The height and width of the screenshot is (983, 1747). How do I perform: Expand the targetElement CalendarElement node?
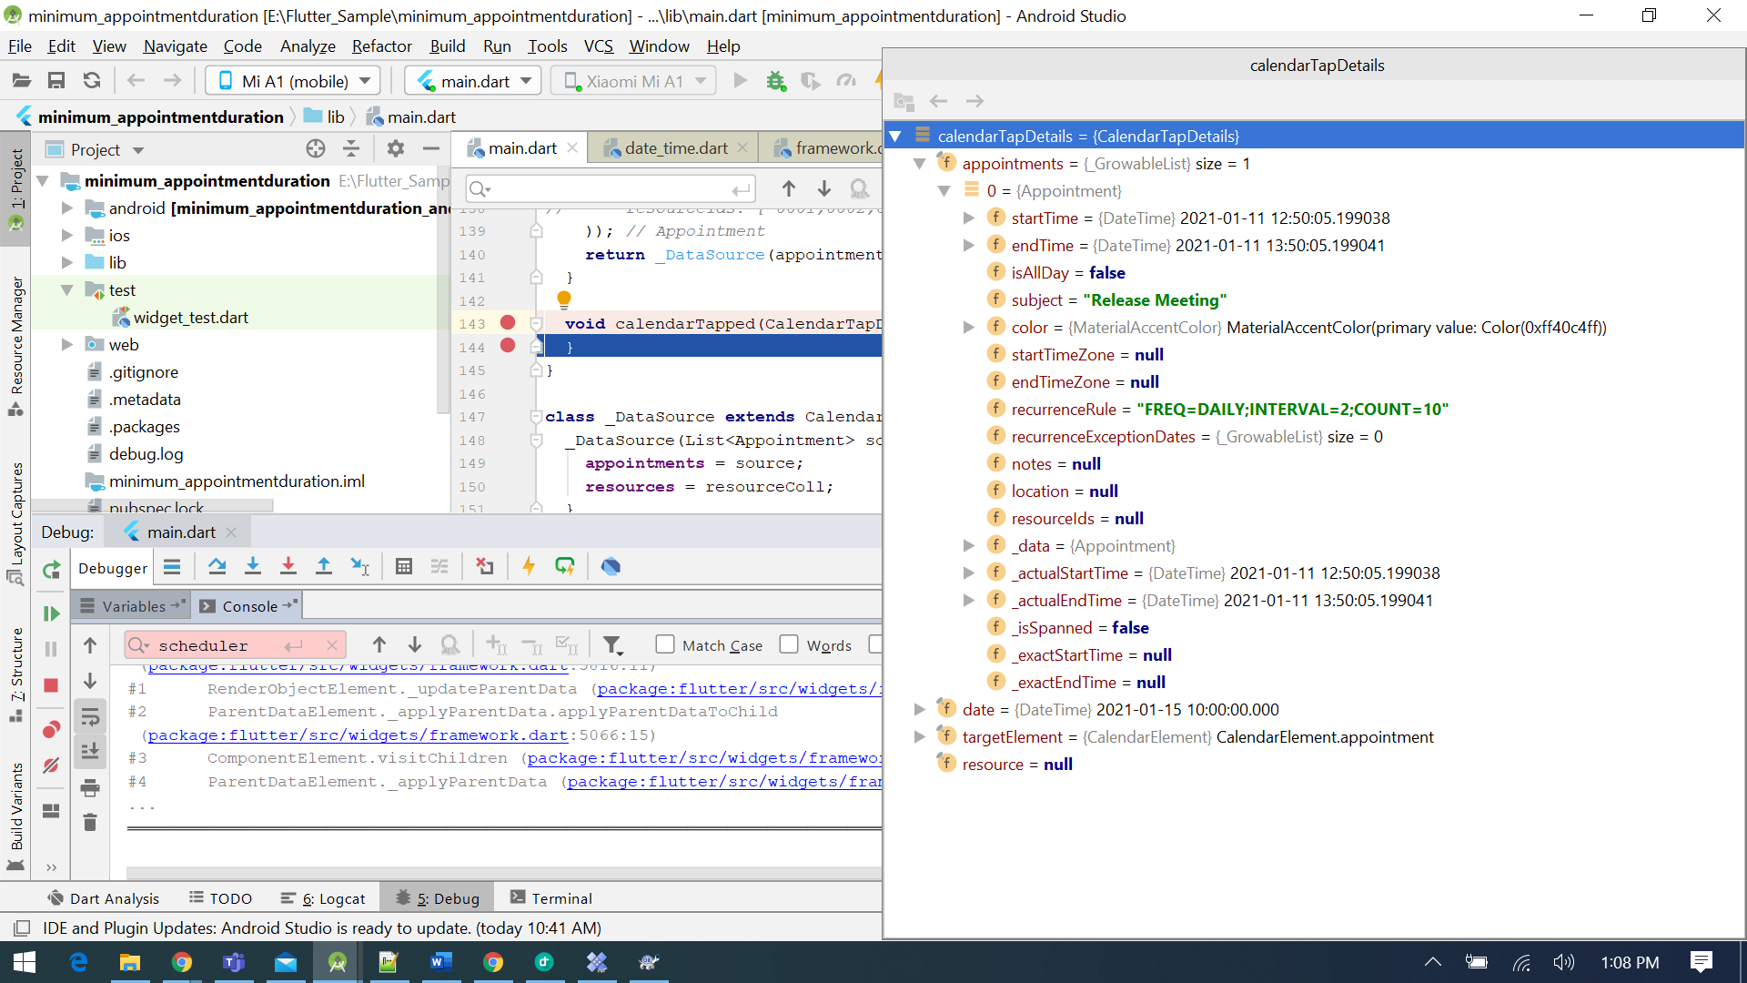(920, 737)
